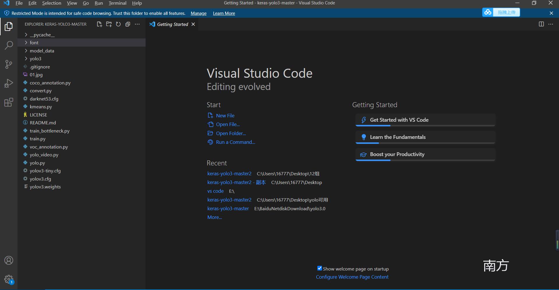Open Get Started with VS Code walkthrough
Viewport: 559px width, 290px height.
pyautogui.click(x=425, y=120)
